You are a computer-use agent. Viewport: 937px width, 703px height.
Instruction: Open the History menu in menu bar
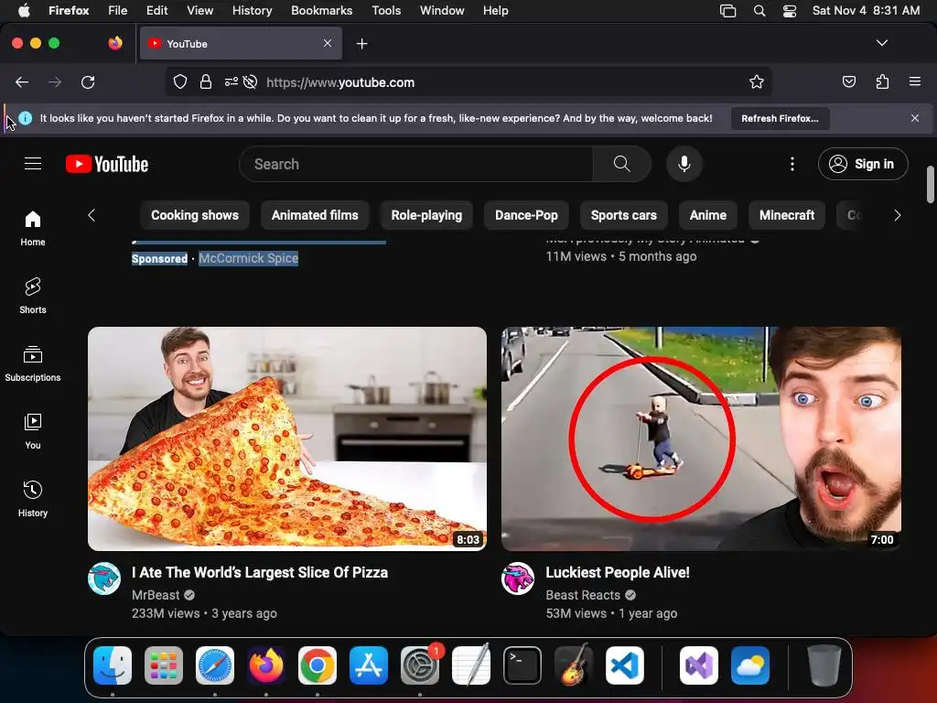[252, 10]
